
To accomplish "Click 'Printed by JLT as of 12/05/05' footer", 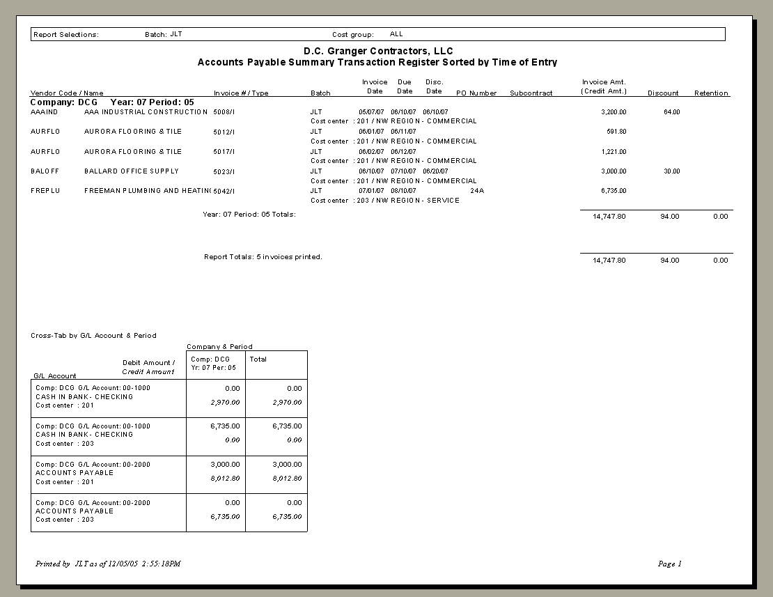I will (x=108, y=564).
